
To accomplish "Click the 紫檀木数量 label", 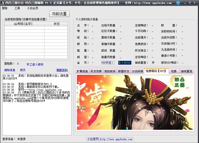I will 108,44.
